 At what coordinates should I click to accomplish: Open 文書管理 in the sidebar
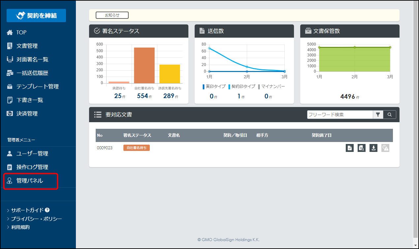(x=27, y=46)
